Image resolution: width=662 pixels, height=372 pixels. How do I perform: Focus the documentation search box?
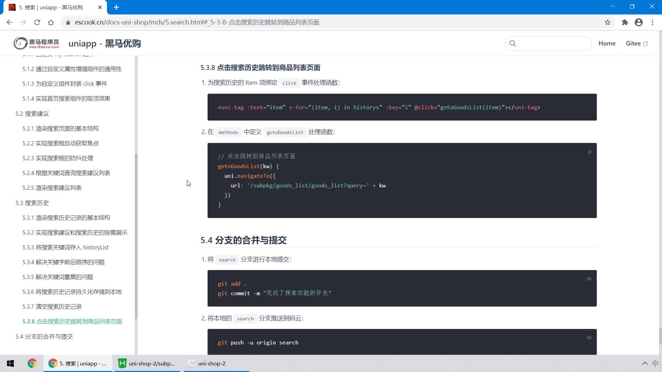click(x=548, y=43)
